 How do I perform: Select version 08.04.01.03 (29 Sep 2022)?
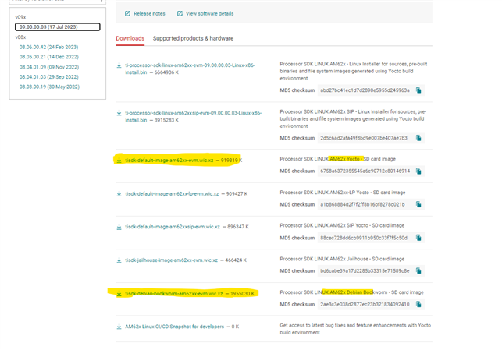click(48, 76)
